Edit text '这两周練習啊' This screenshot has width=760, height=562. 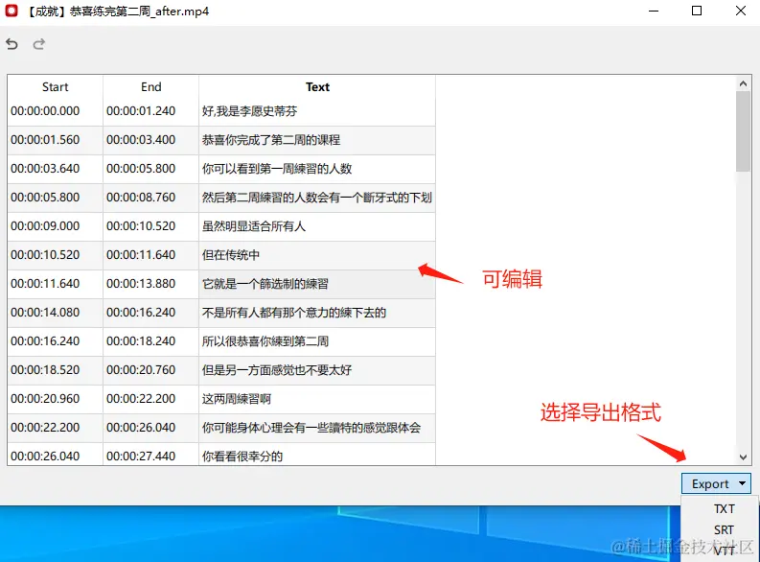click(317, 399)
